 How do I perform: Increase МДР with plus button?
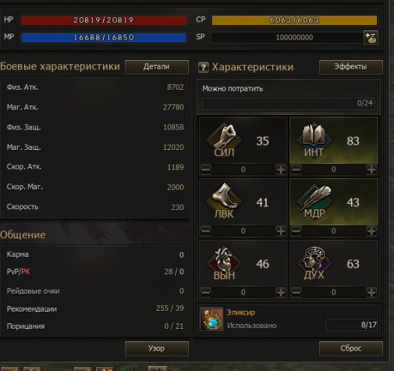click(x=371, y=231)
